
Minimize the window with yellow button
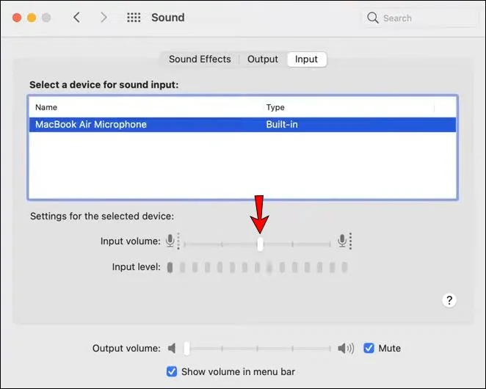(32, 18)
